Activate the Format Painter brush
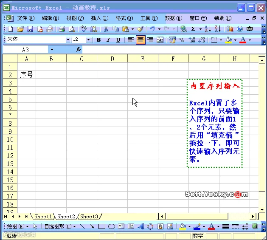 (x=141, y=29)
